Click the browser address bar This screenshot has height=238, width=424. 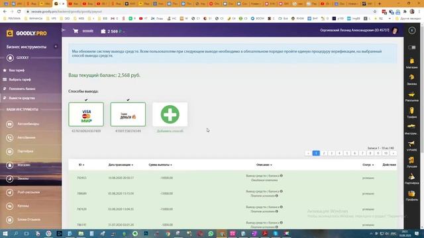pos(199,12)
